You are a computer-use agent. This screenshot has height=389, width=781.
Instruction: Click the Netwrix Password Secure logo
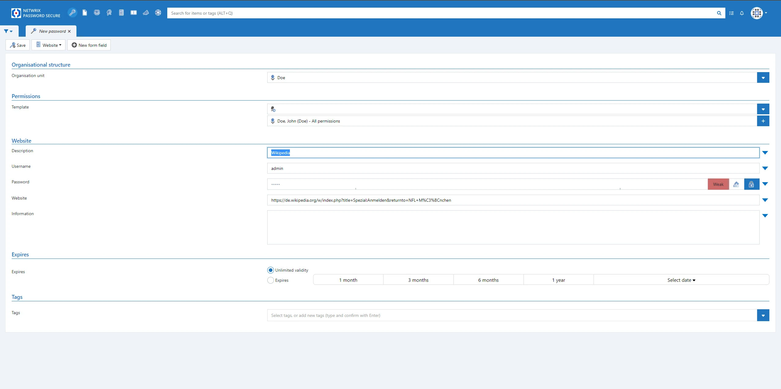point(35,13)
